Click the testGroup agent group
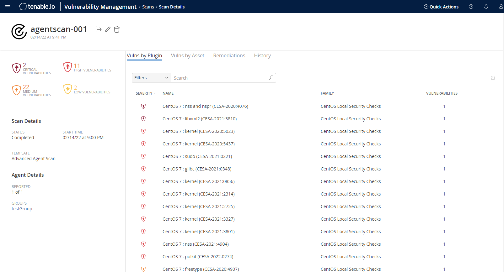504x272 pixels. (x=22, y=209)
